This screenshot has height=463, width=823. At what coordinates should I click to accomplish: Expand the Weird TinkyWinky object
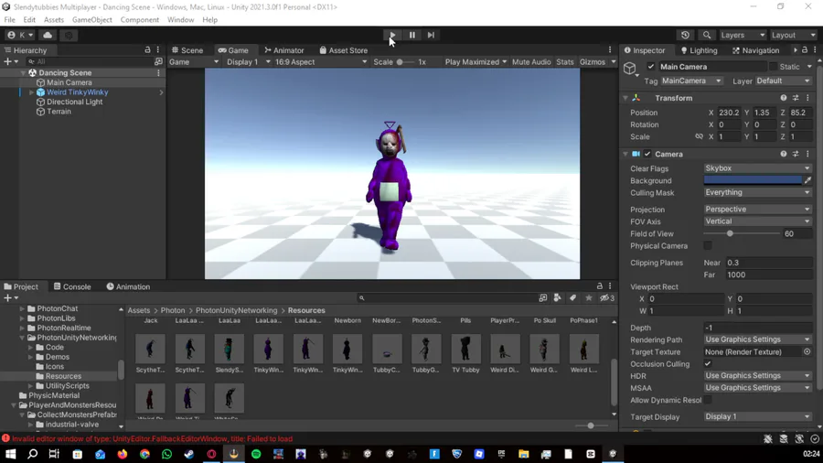click(31, 92)
